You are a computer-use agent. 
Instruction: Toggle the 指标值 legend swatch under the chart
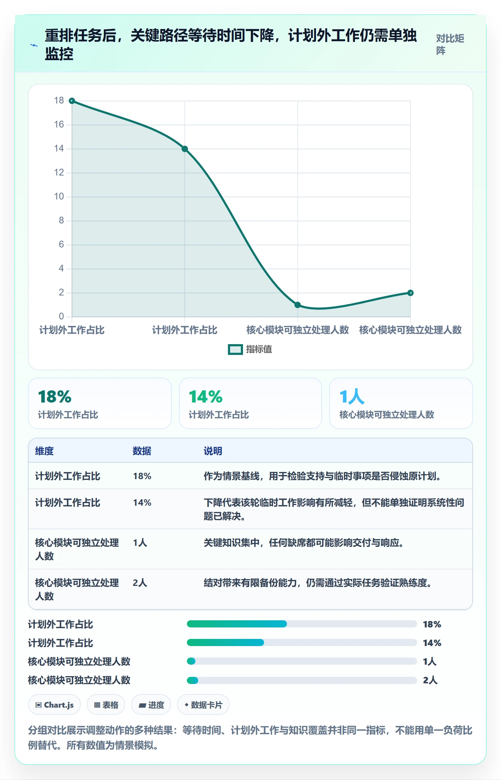235,349
